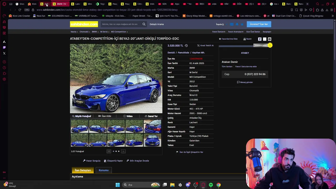Click the sahibinden.com logo
The image size is (336, 189).
84,24
